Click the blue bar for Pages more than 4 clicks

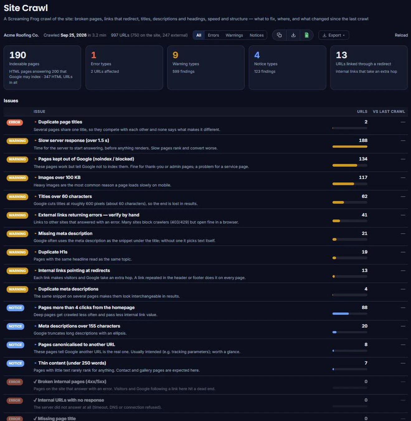pyautogui.click(x=350, y=314)
